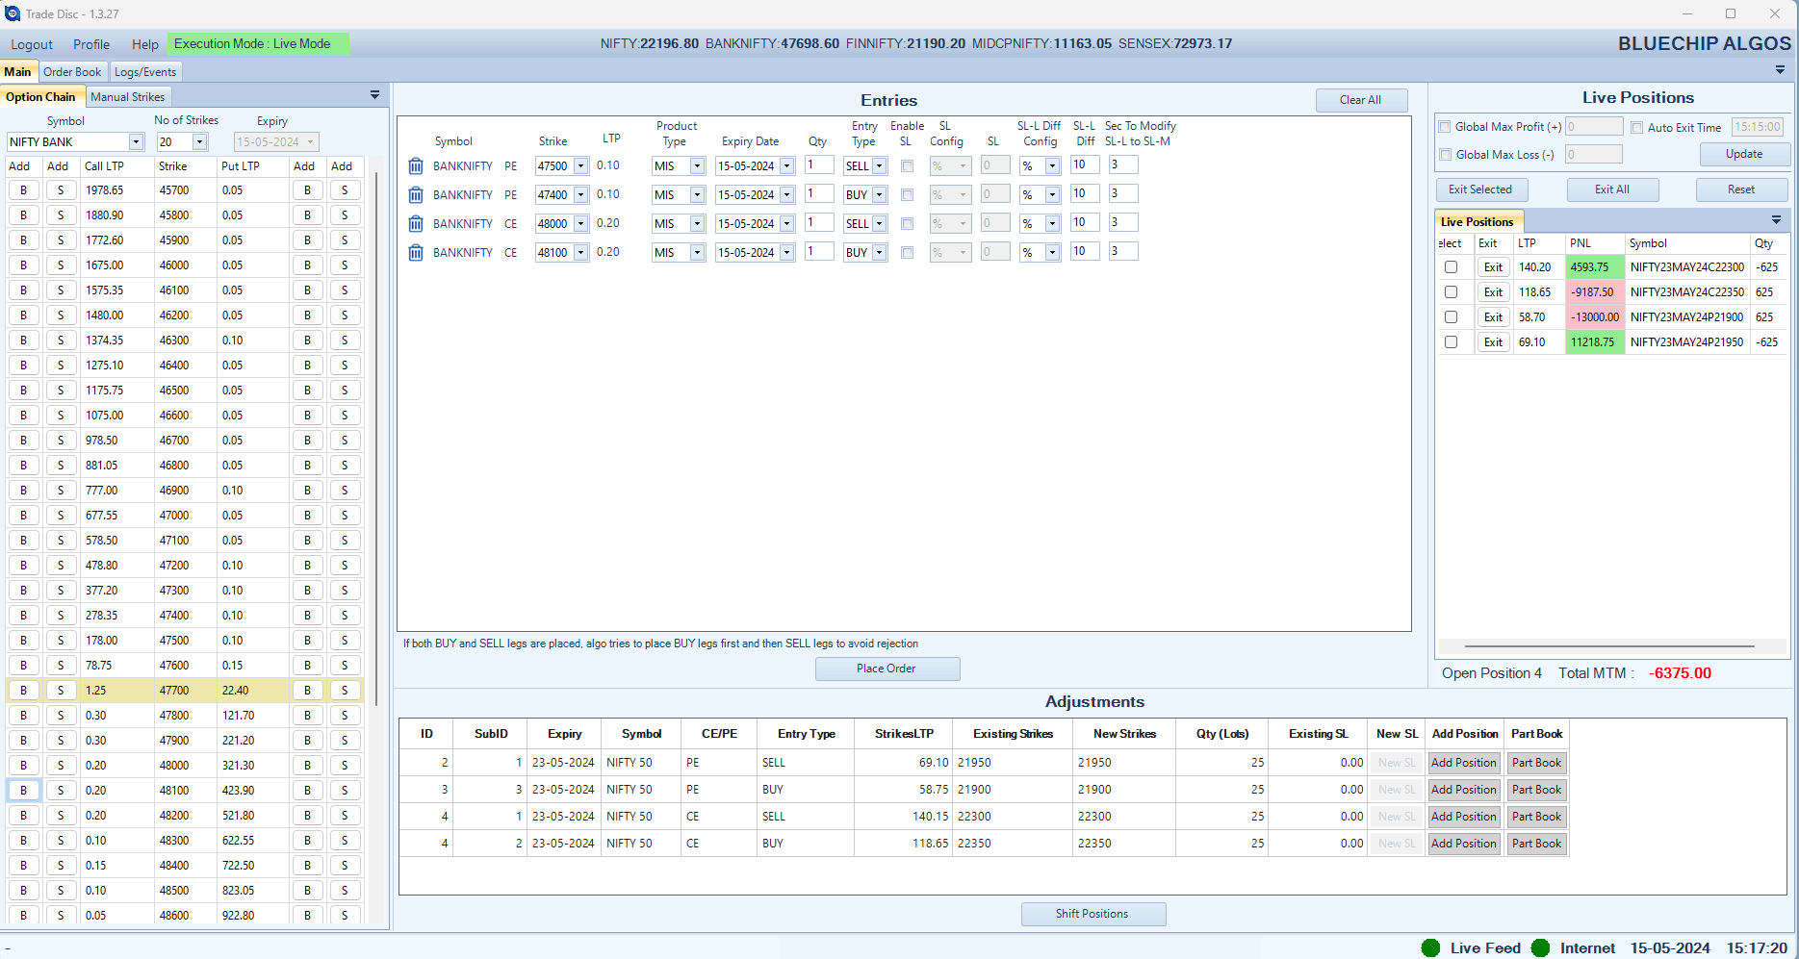Screen dimensions: 1799x959
Task: Click the Update button
Action: tap(1744, 154)
